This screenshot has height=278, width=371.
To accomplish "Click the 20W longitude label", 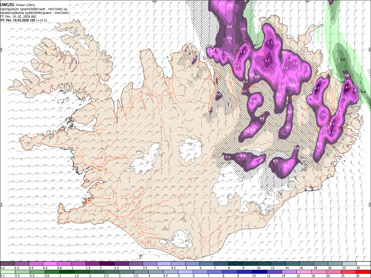I will coord(154,1).
